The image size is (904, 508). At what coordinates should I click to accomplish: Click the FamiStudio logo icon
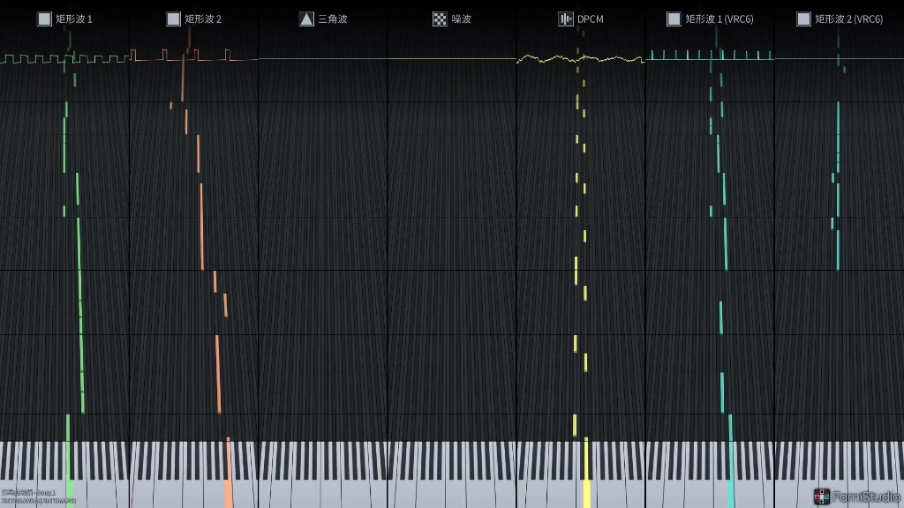pyautogui.click(x=821, y=497)
